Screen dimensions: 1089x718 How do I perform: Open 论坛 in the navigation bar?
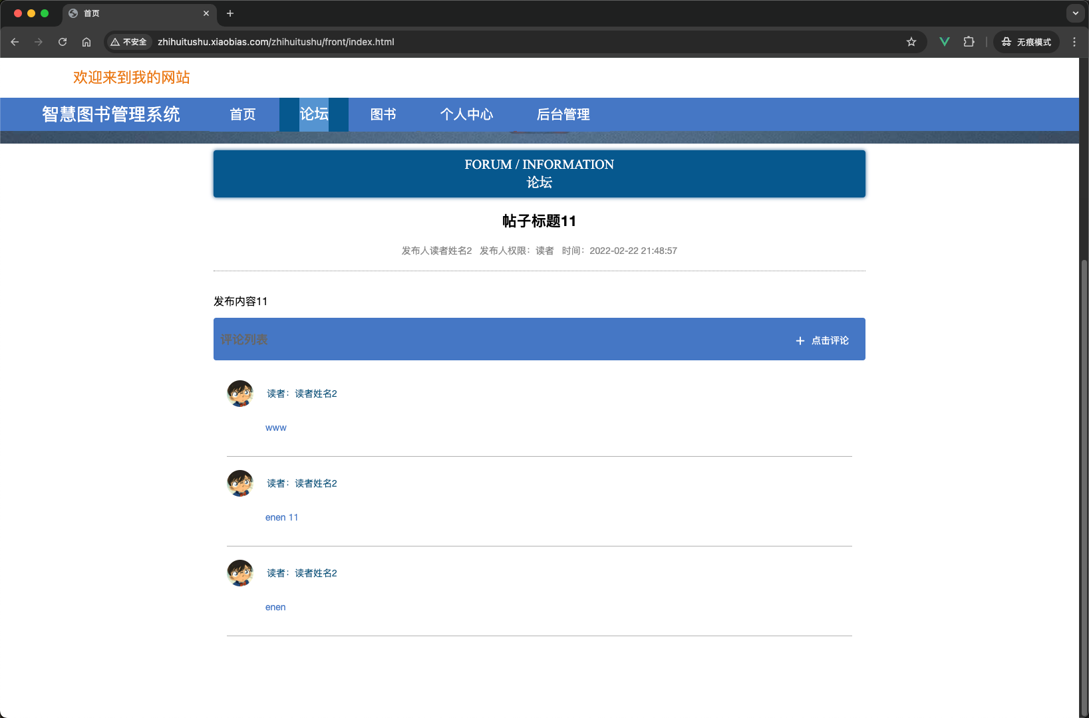(314, 114)
